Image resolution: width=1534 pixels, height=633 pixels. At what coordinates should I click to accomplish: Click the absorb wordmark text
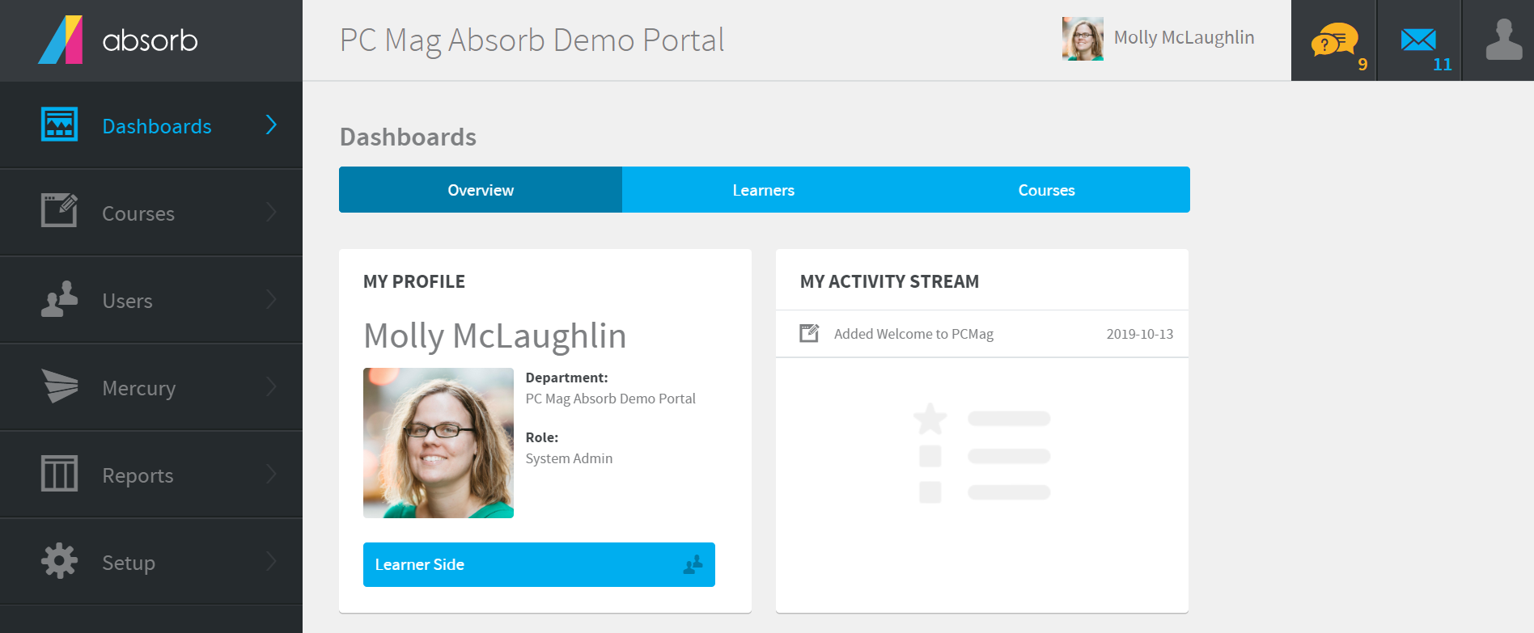tap(150, 40)
